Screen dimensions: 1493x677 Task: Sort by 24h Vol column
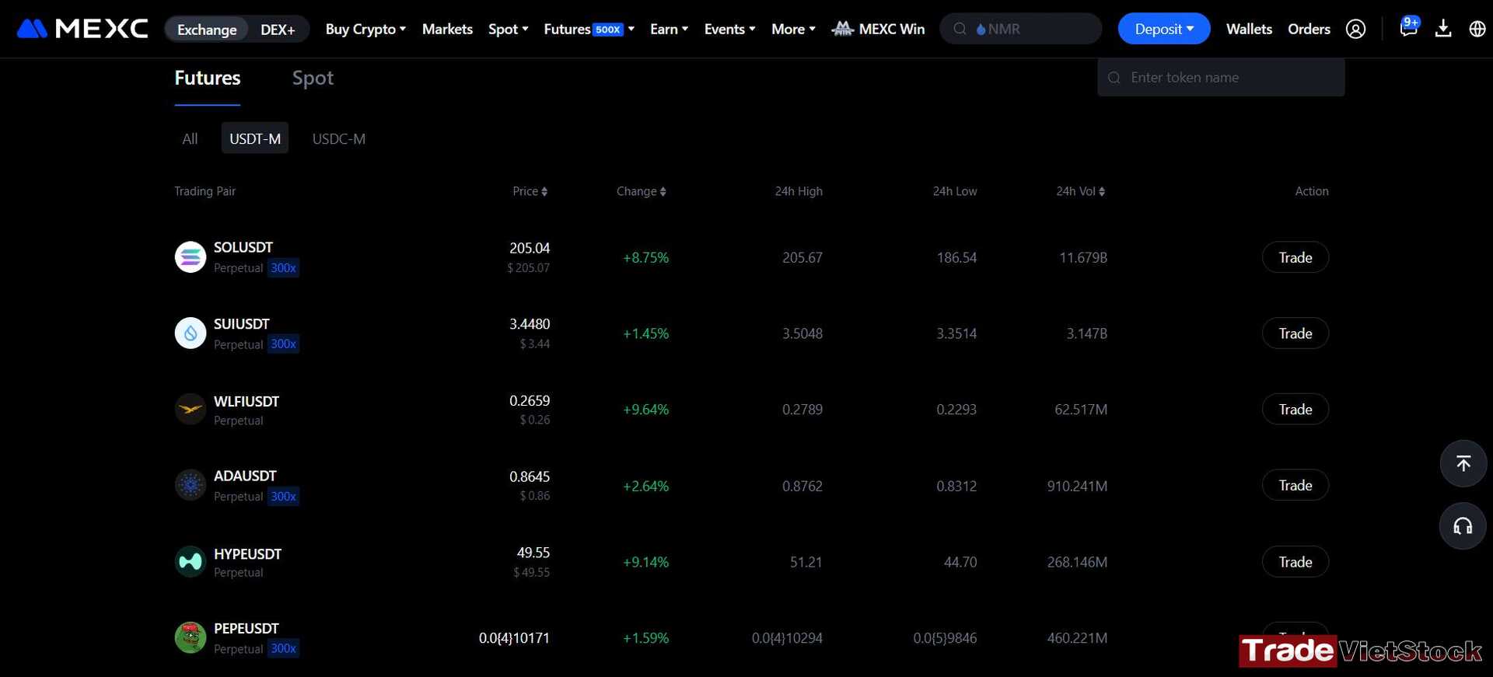1080,191
